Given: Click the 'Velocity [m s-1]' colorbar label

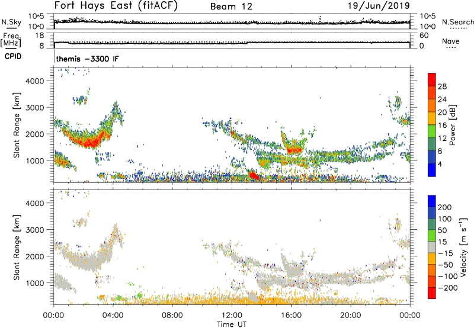Looking at the screenshot, I should 464,247.
